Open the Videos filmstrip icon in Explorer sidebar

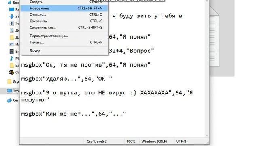(x=12, y=52)
